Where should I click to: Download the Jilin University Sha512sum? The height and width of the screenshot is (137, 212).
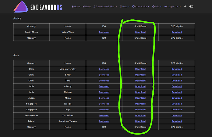click(140, 69)
